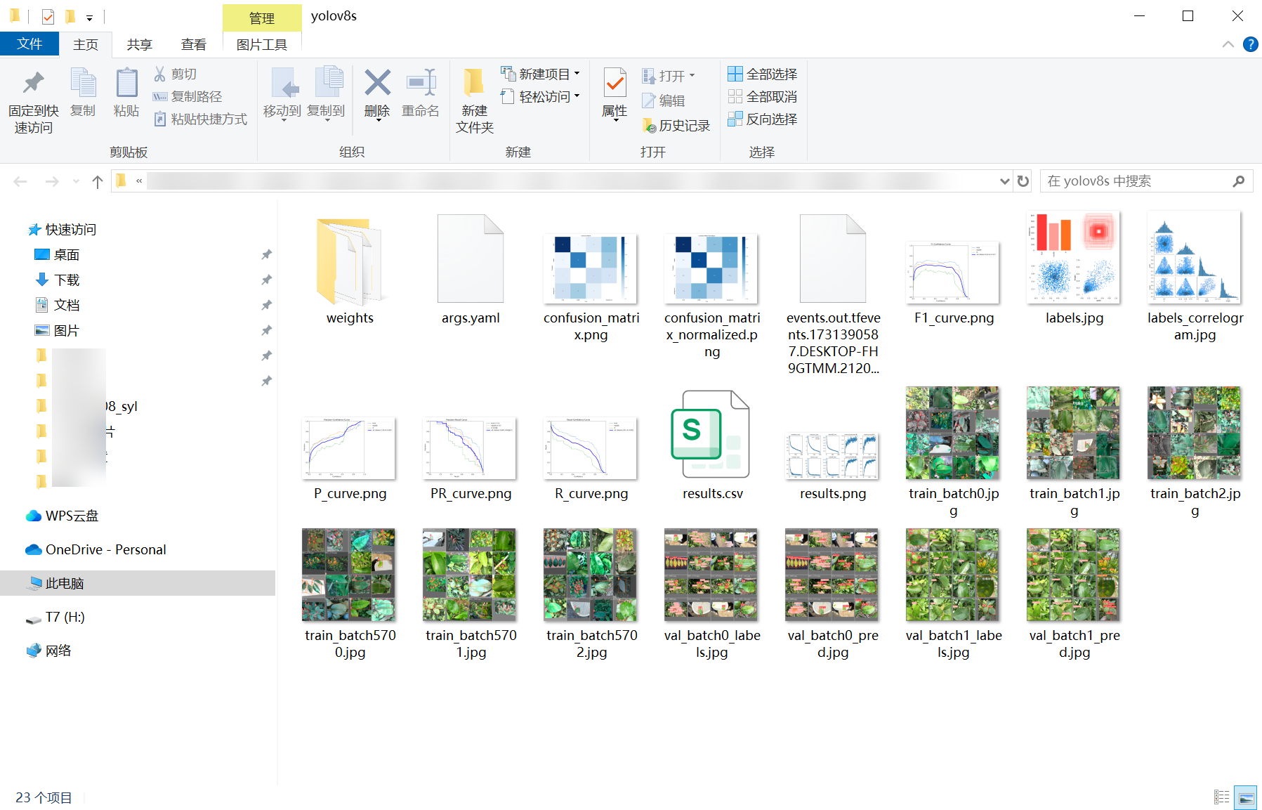Image resolution: width=1262 pixels, height=810 pixels.
Task: Collapse the ribbon chevron
Action: [1228, 44]
